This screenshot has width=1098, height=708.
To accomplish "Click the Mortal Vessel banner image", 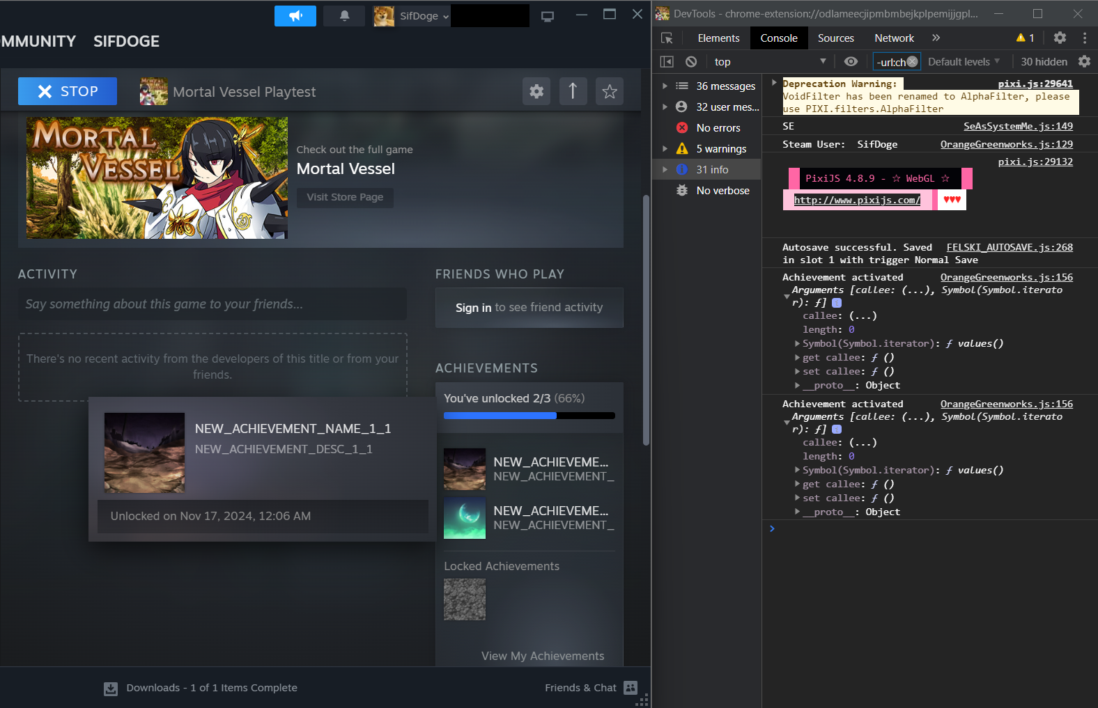I will pos(157,178).
